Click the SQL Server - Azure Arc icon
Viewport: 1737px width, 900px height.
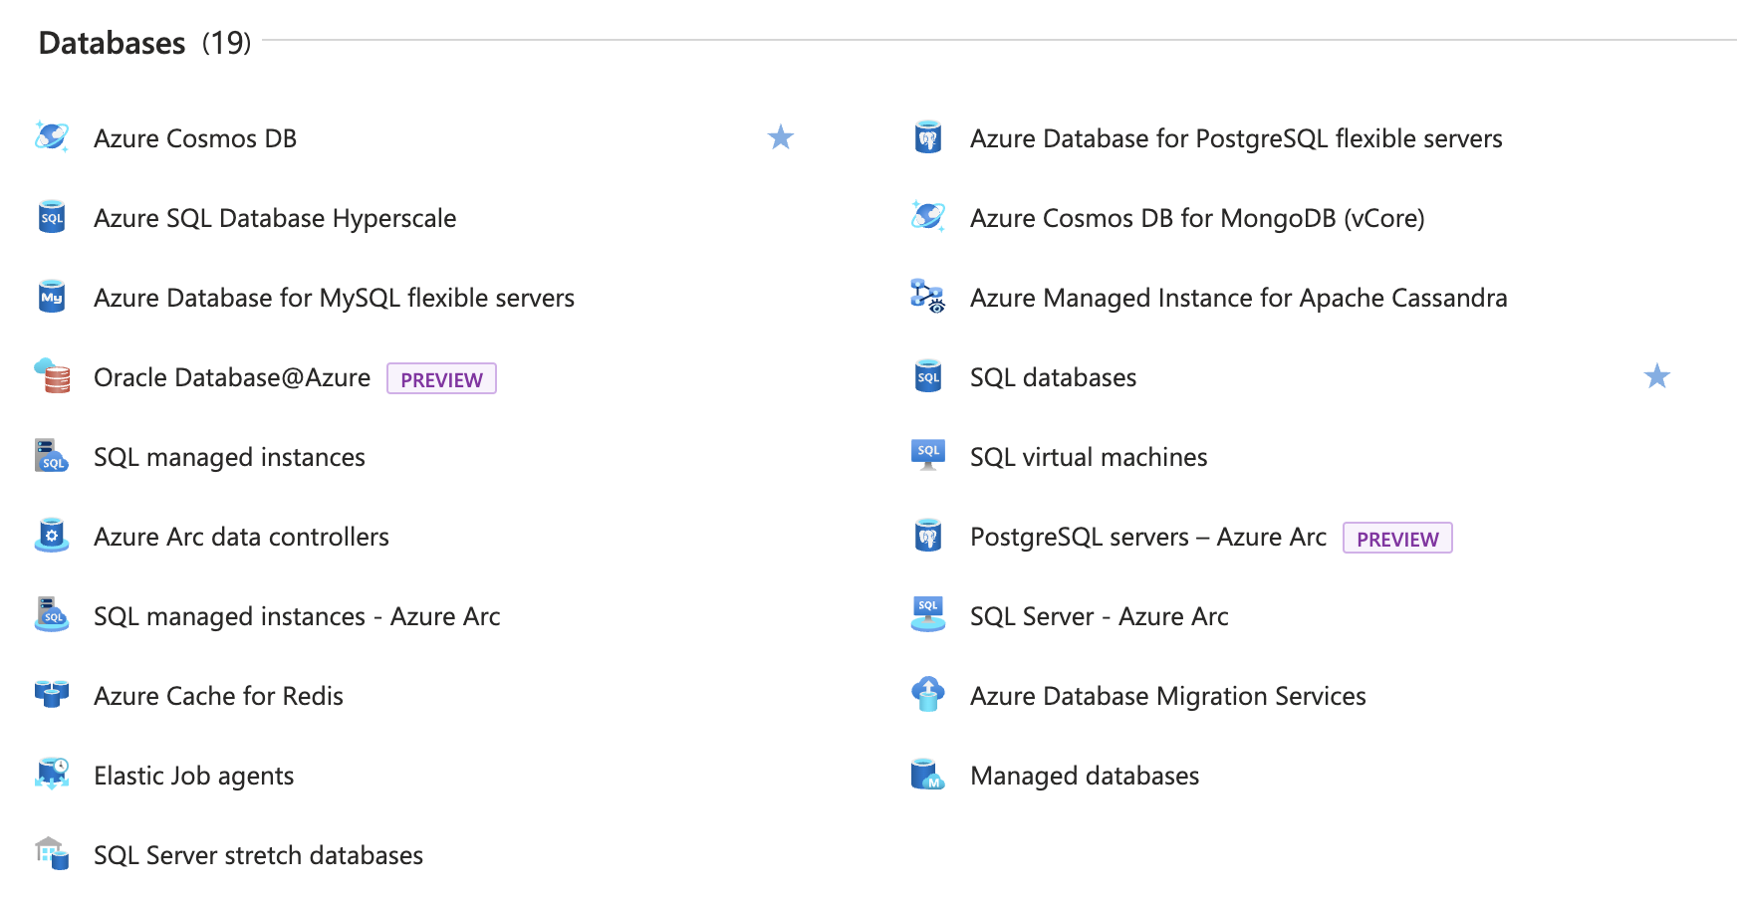point(928,615)
